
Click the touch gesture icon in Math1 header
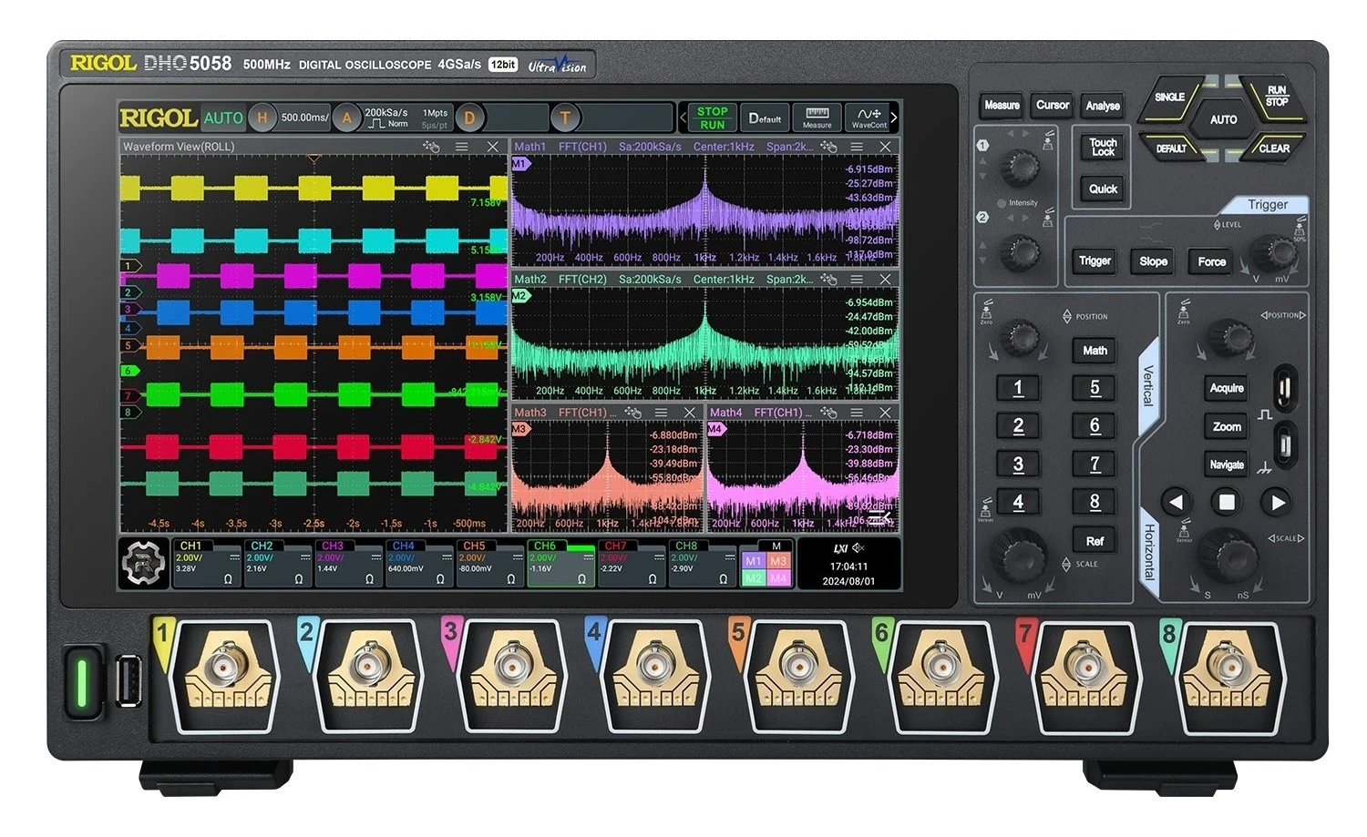coord(827,147)
